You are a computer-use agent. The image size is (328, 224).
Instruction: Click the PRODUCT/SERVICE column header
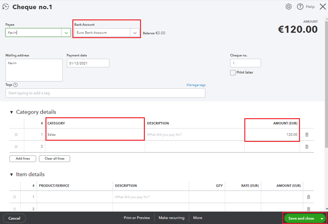[x=54, y=186]
